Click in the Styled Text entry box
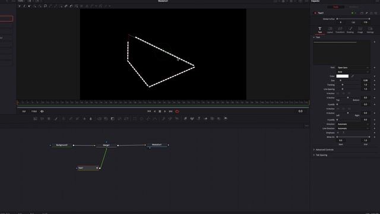 (342, 53)
